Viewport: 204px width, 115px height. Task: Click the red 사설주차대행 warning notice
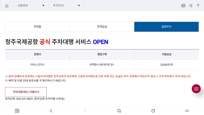click(98, 76)
